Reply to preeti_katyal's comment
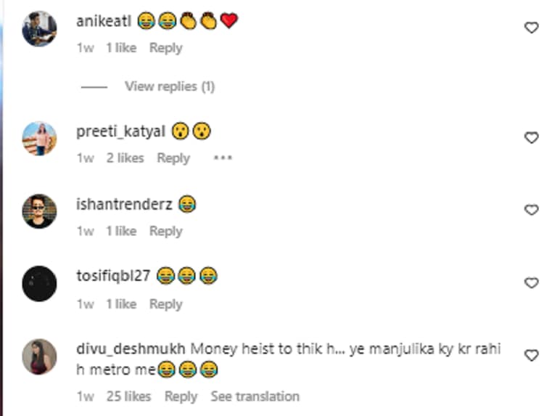This screenshot has width=544, height=416. click(x=173, y=158)
